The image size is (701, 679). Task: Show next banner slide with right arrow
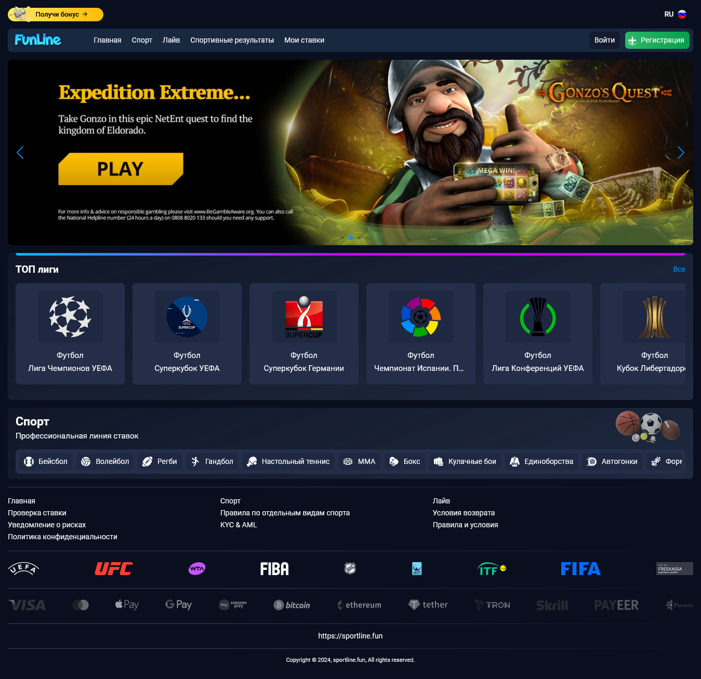point(680,153)
